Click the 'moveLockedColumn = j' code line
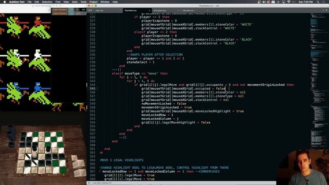The height and width of the screenshot is (185, 329). coord(160,119)
